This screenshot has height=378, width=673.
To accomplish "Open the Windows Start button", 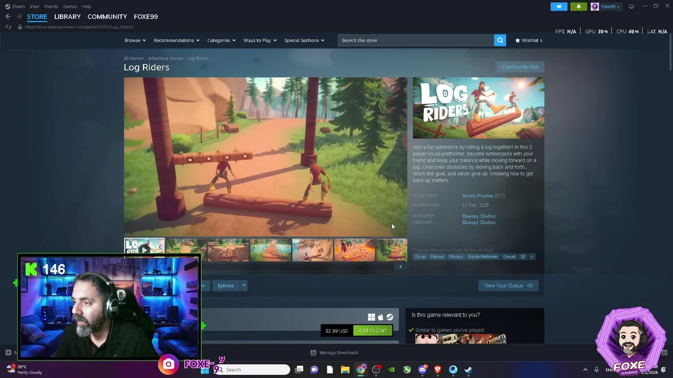I will click(x=205, y=370).
